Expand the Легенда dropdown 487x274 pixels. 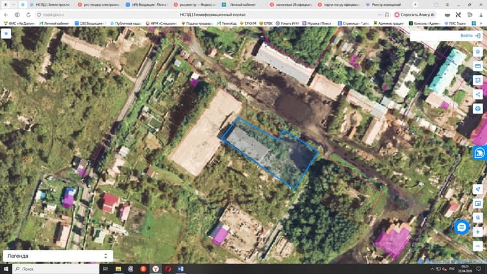tap(58, 256)
